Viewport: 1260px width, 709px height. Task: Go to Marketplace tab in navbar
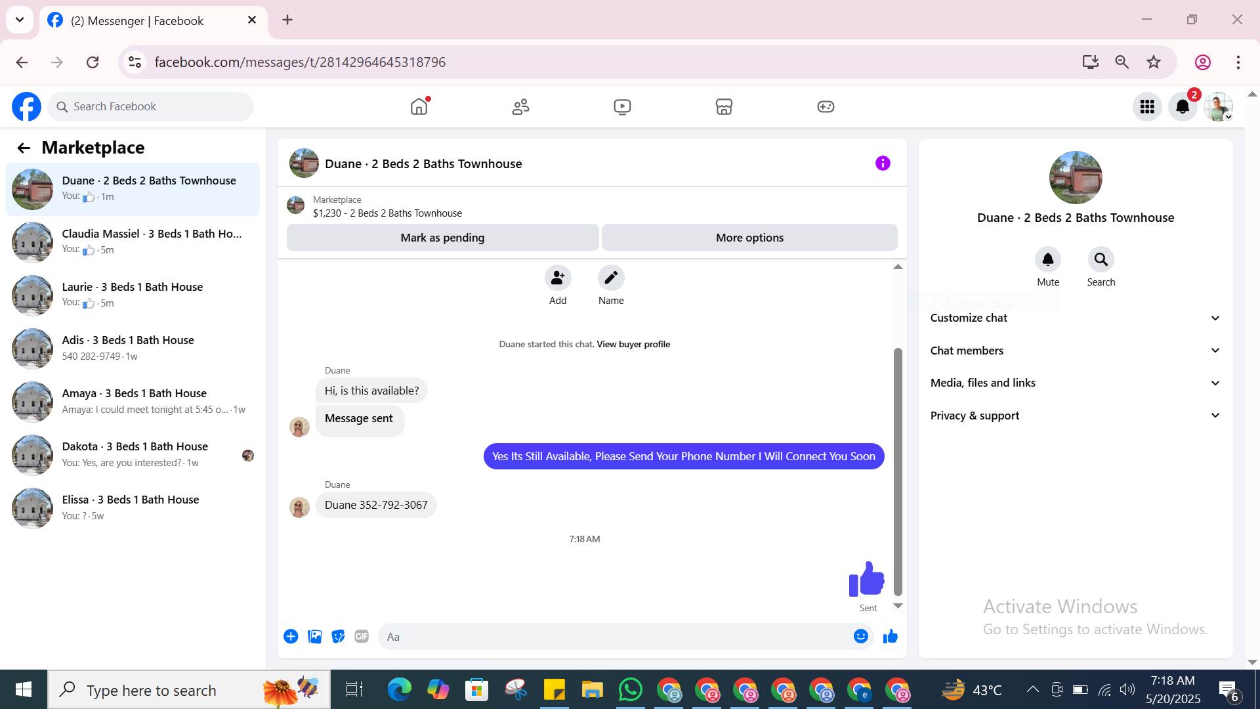click(x=724, y=106)
